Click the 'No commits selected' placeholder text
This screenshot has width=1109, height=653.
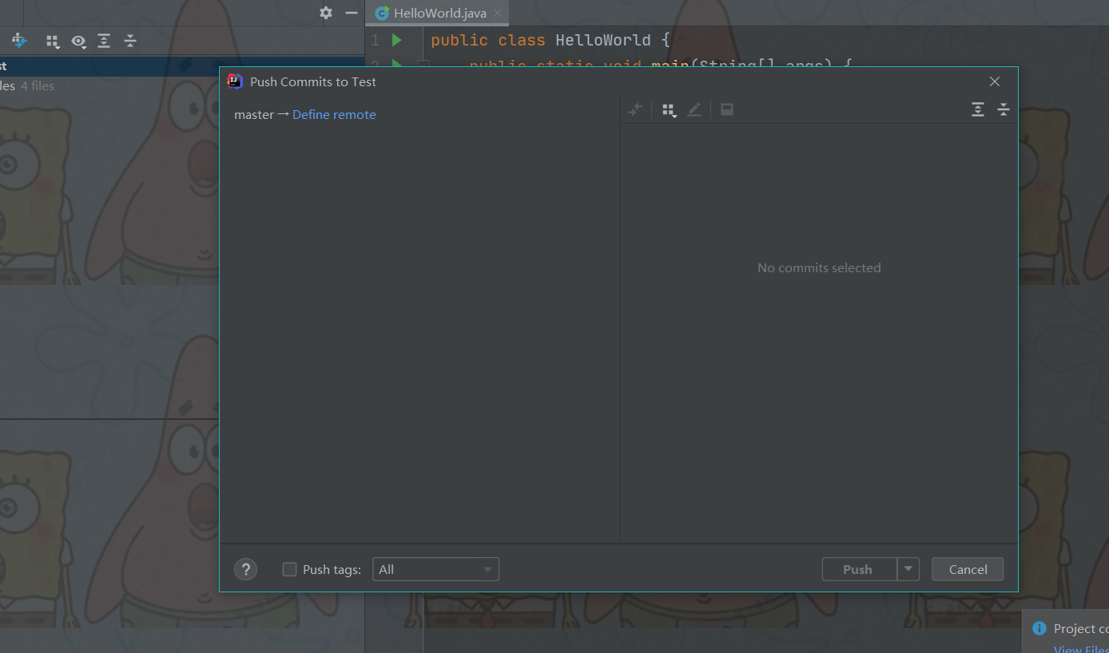click(819, 268)
